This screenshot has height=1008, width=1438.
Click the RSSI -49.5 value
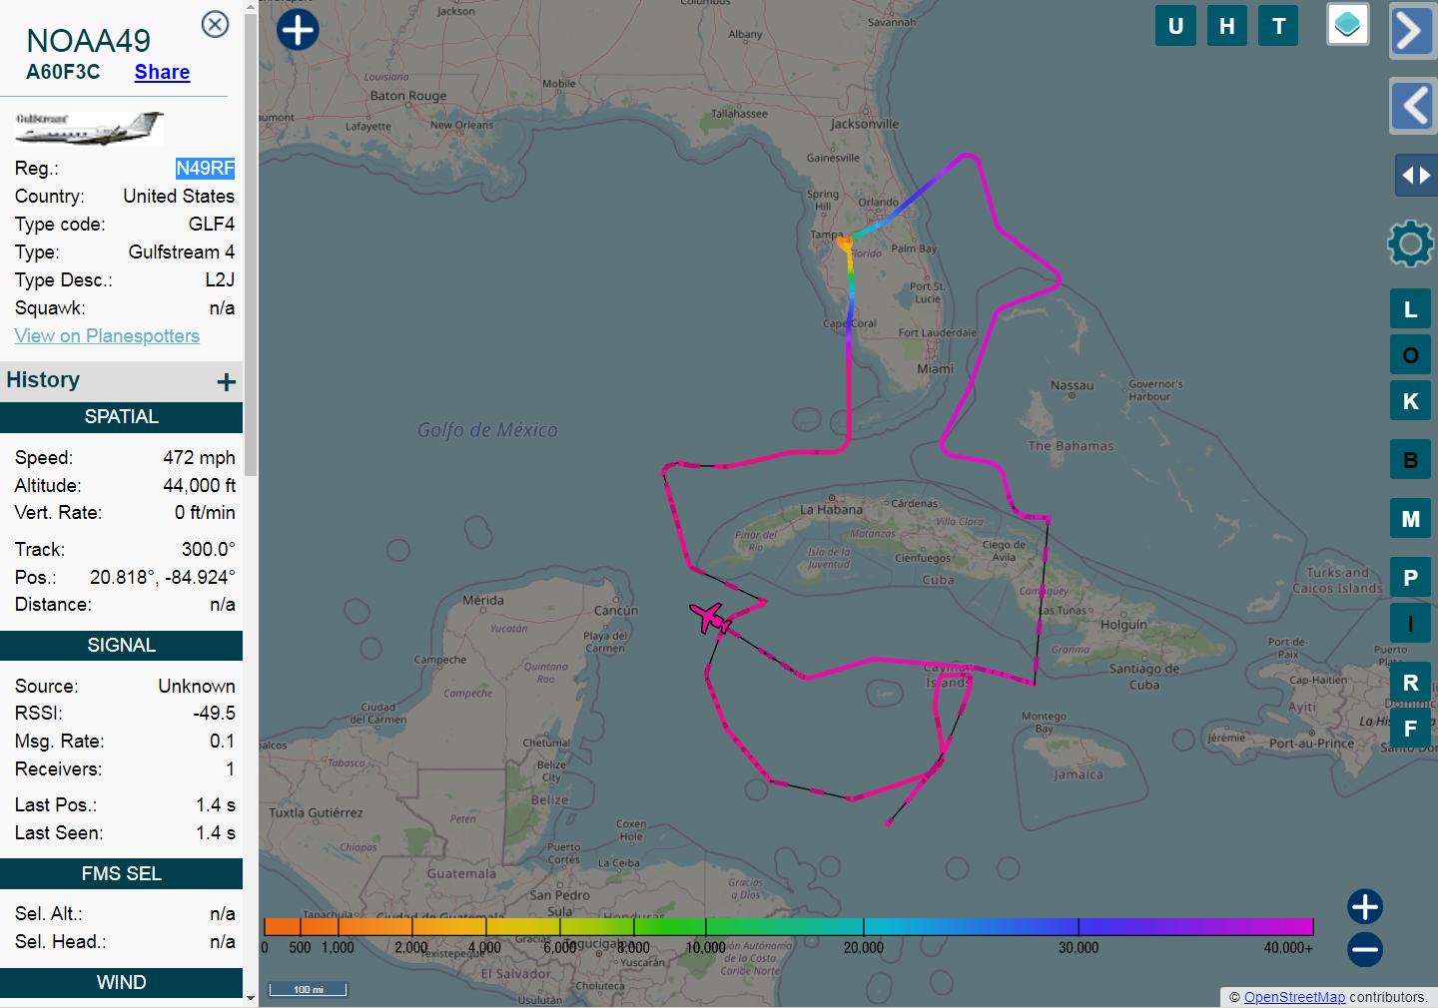214,713
